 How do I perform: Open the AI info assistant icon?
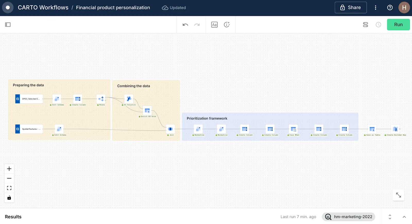pos(227,25)
